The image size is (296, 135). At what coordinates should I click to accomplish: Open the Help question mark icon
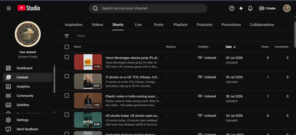coord(232,8)
